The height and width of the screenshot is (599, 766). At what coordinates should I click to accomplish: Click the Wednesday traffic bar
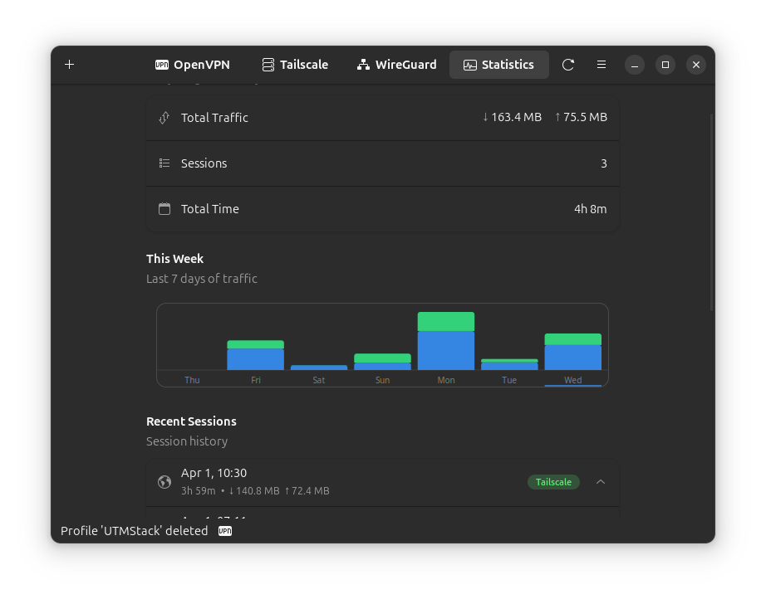pyautogui.click(x=573, y=352)
